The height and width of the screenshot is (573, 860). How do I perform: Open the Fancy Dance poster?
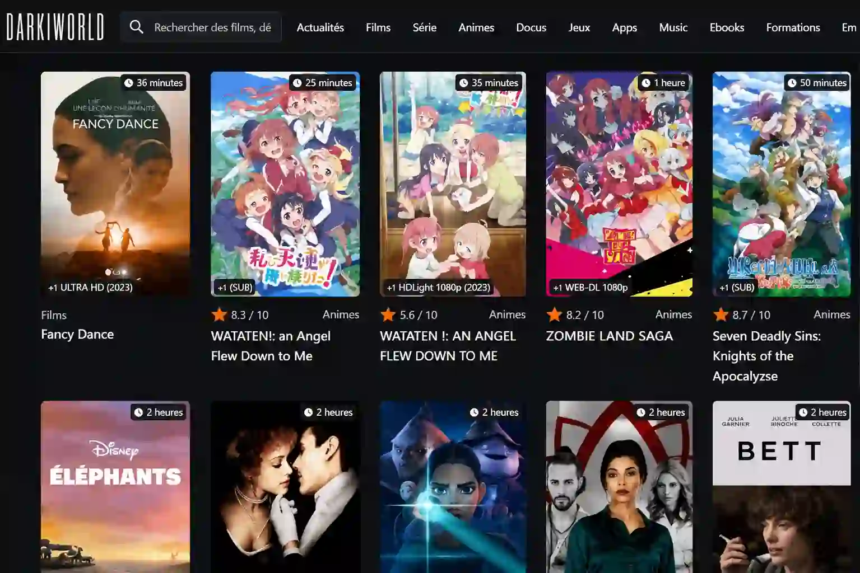pos(115,184)
